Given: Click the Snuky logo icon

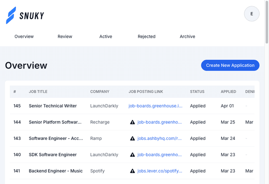Looking at the screenshot, I should (x=11, y=16).
